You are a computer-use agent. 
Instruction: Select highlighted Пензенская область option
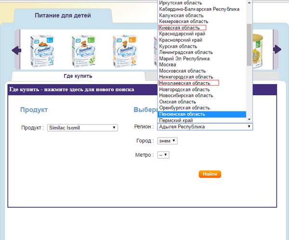tap(202, 114)
